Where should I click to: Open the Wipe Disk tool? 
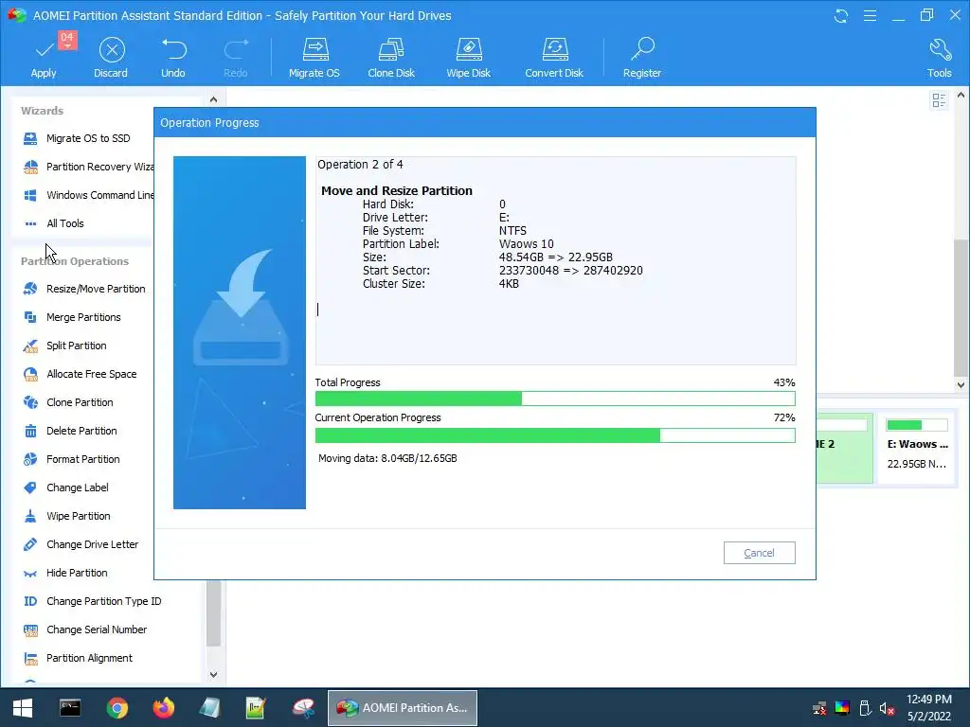[x=468, y=58]
